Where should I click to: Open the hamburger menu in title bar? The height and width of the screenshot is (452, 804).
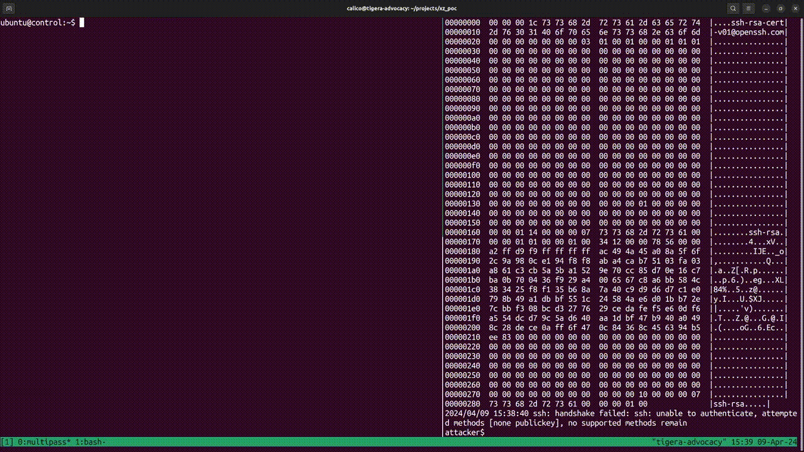tap(749, 8)
